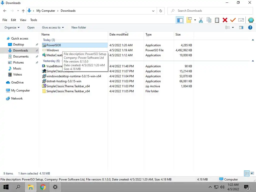This screenshot has width=256, height=192.
Task: Open Settings gear from the taskbar
Action: pyautogui.click(x=55, y=187)
